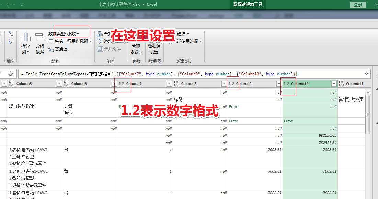Open the filter dropdown of Column10
The width and height of the screenshot is (378, 199).
(x=334, y=83)
